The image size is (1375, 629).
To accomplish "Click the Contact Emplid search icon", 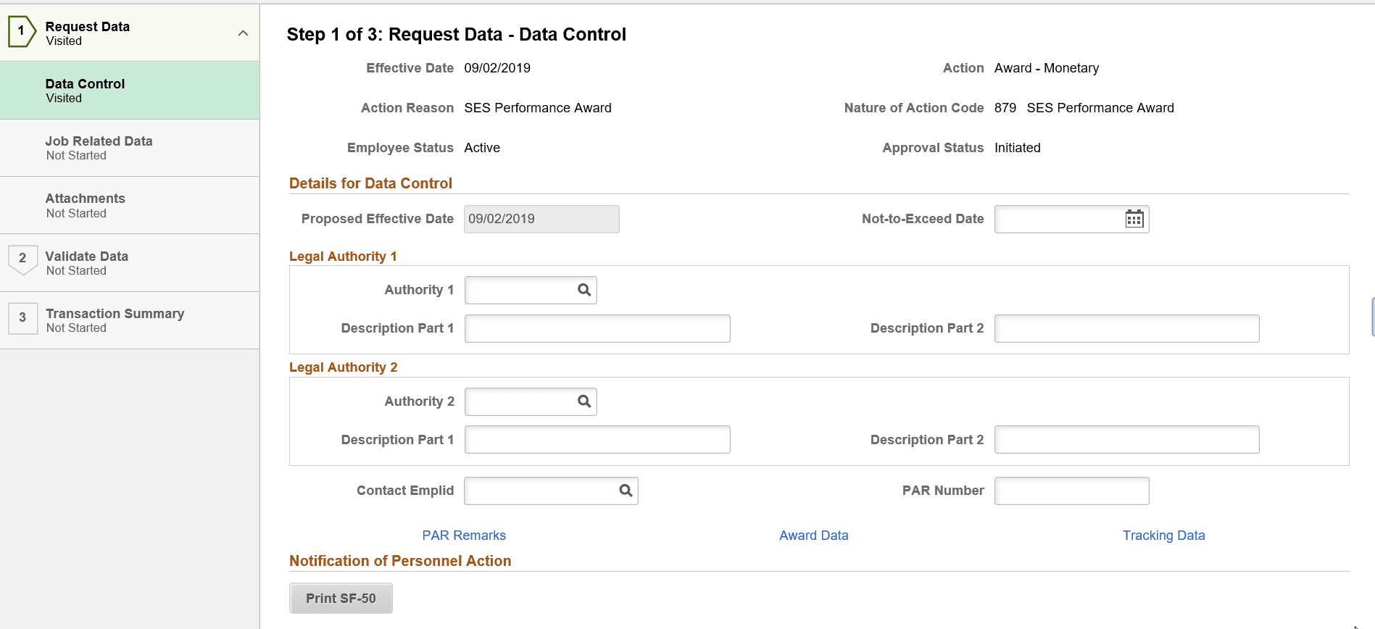I will tap(626, 491).
